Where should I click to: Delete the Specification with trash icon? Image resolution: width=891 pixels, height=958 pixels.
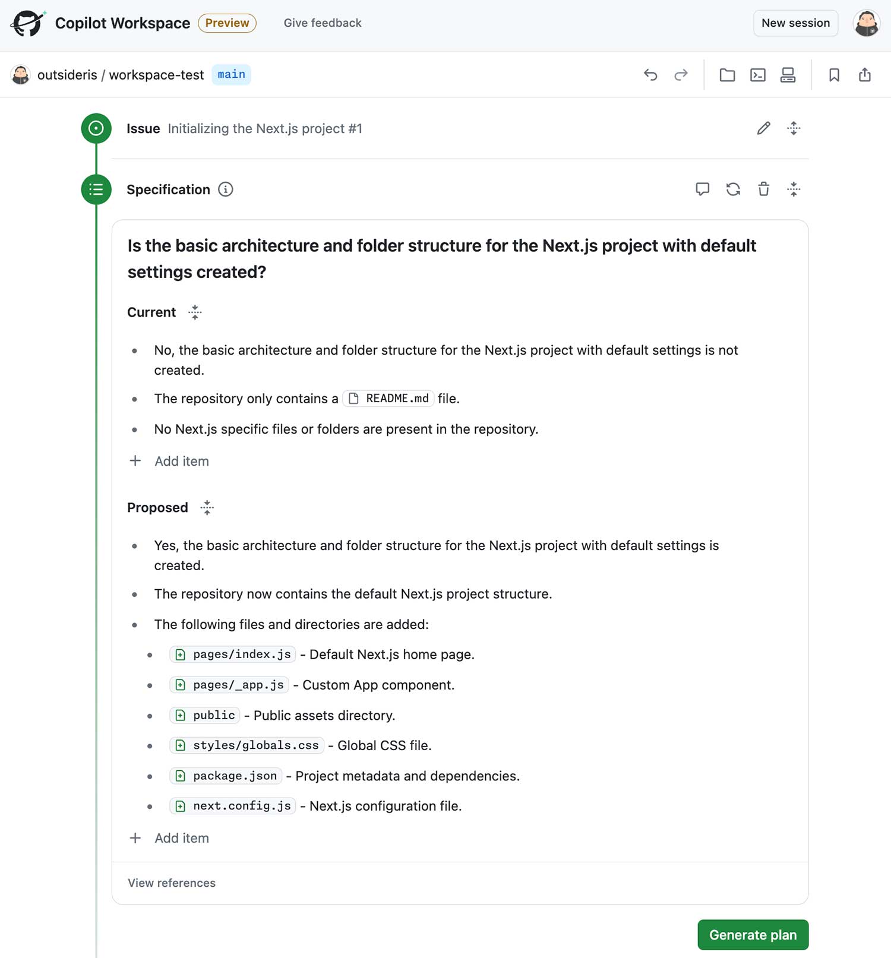click(763, 189)
